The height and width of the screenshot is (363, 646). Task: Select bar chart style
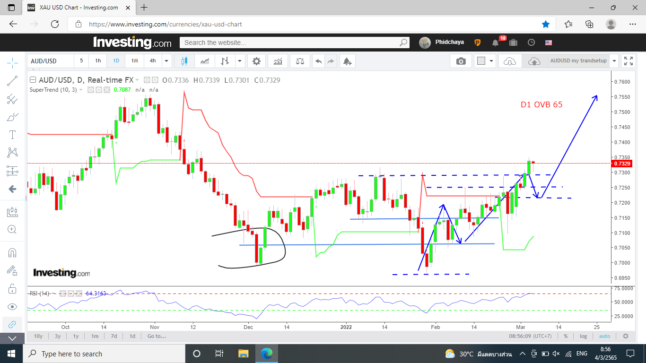[225, 61]
